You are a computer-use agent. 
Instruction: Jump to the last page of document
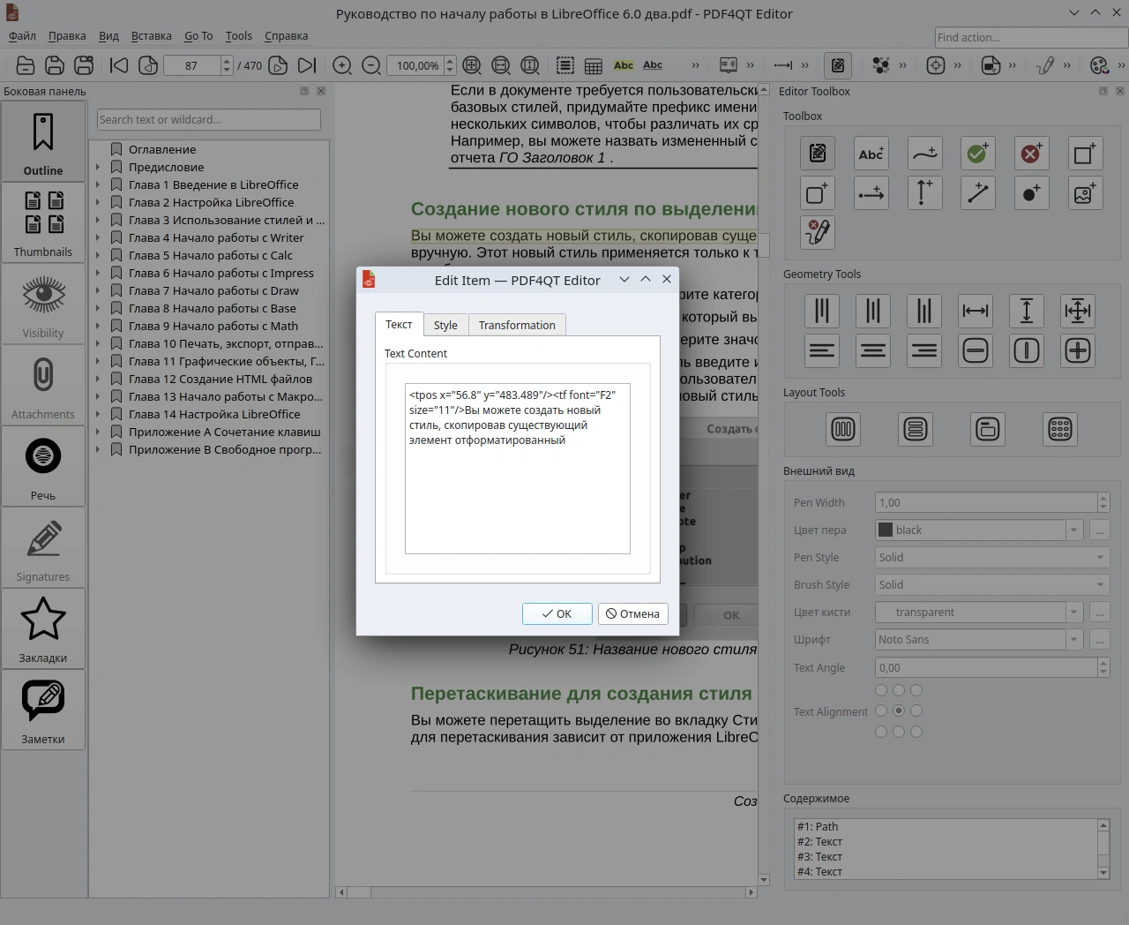[x=306, y=65]
